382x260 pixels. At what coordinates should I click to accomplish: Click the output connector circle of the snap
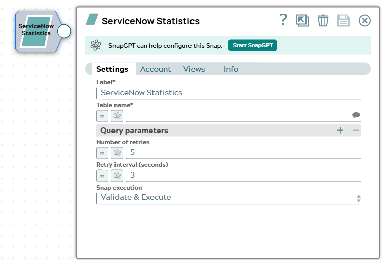(x=64, y=31)
